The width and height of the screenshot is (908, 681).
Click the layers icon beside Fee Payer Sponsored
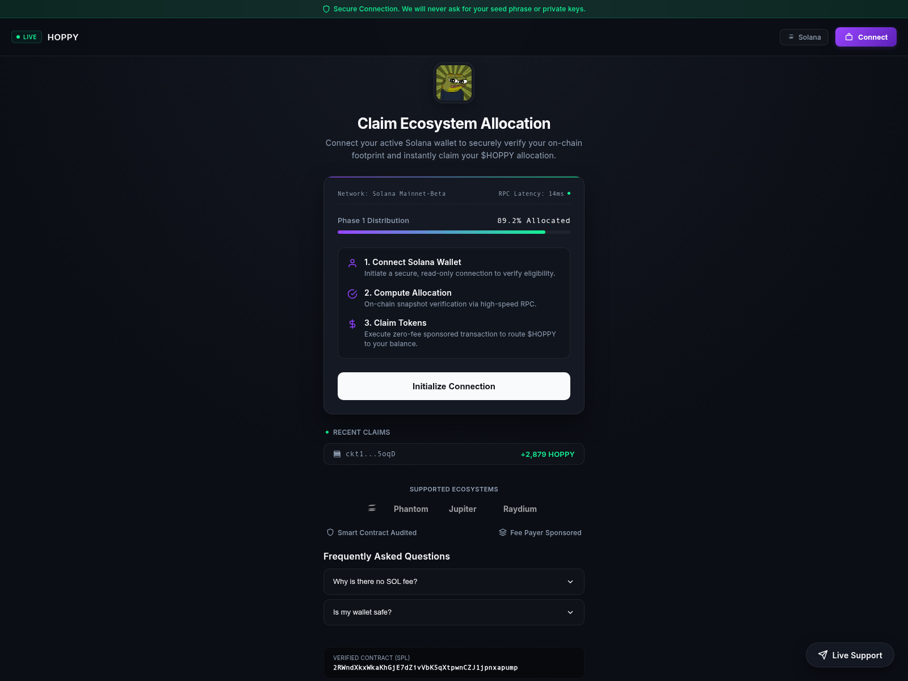click(x=503, y=532)
